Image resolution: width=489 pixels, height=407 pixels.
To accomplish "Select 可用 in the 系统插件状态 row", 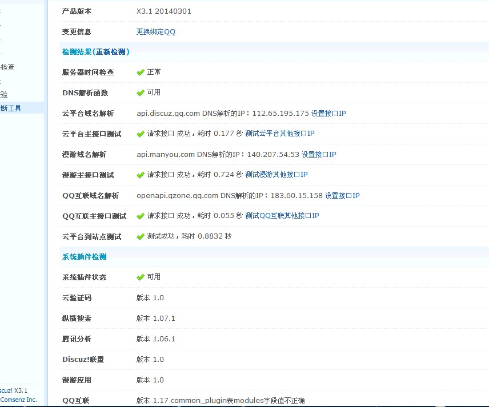I will click(x=154, y=277).
